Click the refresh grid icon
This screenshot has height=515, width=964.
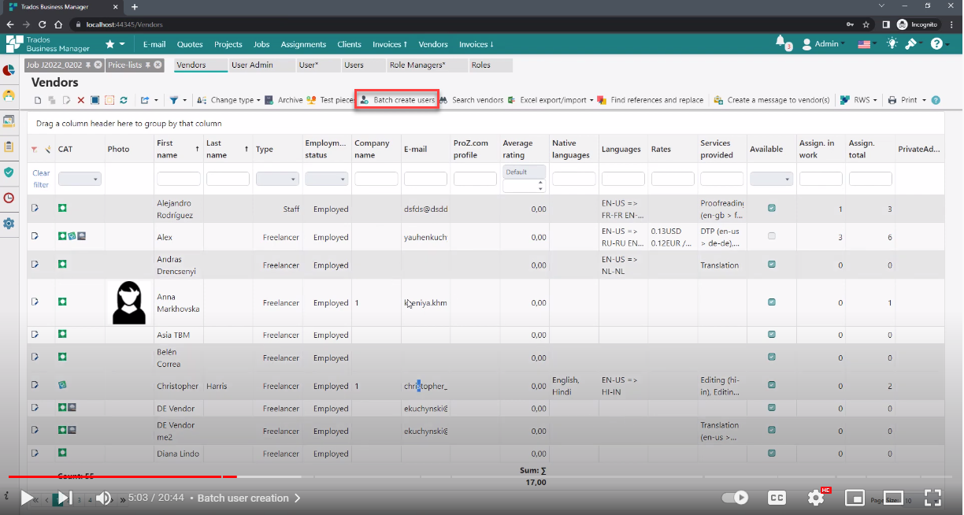(124, 100)
